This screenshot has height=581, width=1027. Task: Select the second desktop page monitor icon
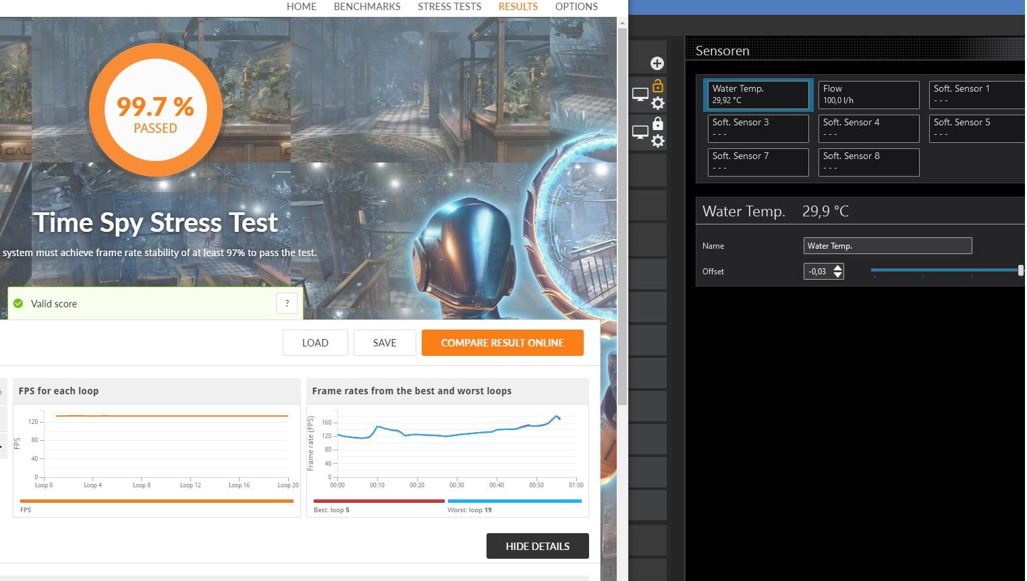(640, 133)
